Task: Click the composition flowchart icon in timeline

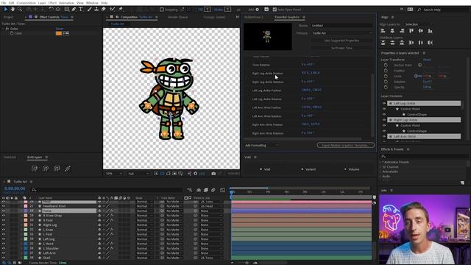Action: point(190,190)
